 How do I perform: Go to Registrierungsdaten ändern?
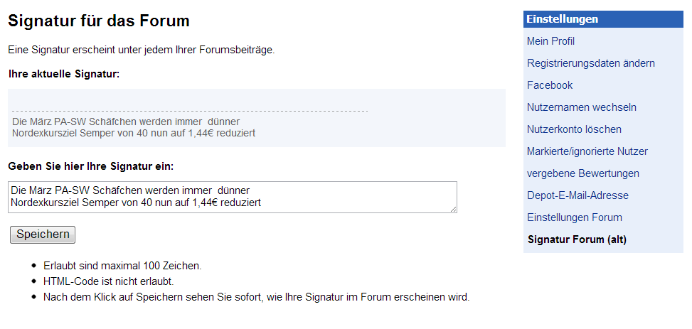tap(590, 63)
